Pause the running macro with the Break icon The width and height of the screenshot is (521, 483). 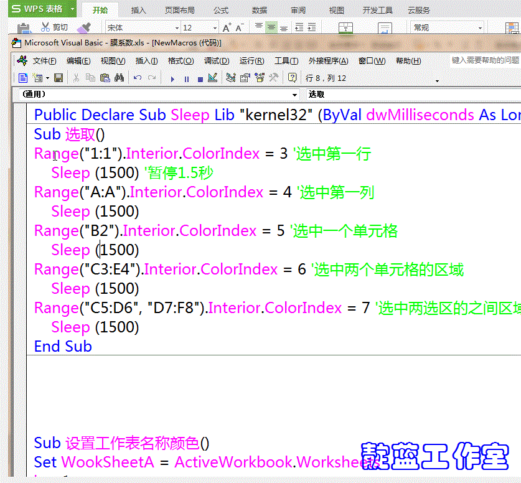point(186,77)
